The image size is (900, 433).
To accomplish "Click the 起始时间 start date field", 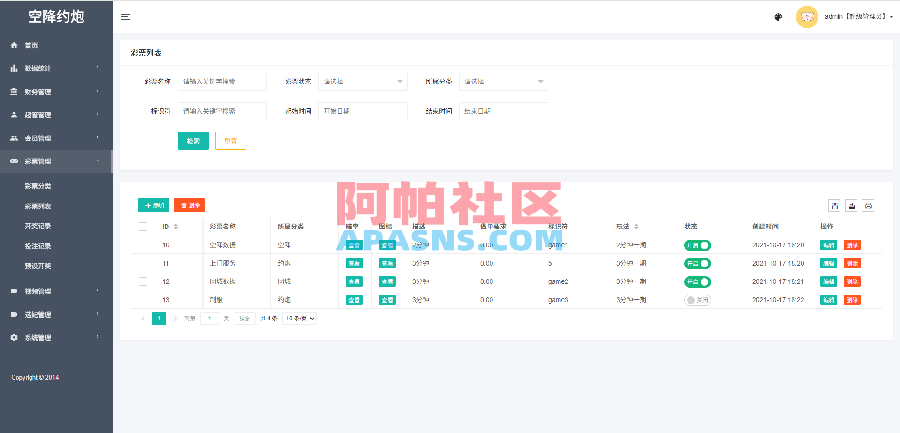I will pos(363,111).
